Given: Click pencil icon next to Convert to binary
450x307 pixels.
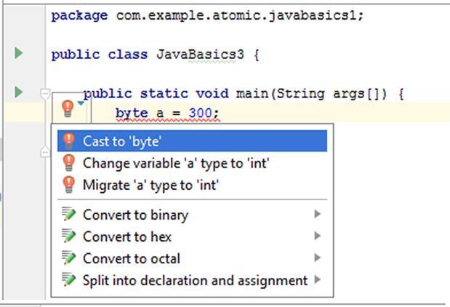Looking at the screenshot, I should point(69,214).
